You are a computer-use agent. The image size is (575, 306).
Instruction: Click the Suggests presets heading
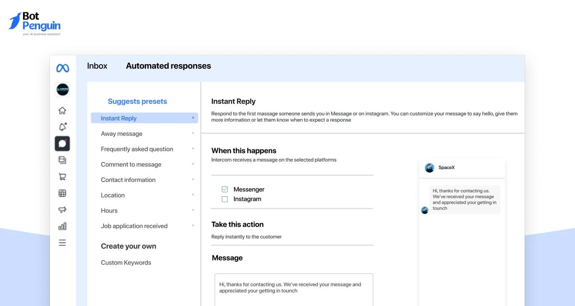pyautogui.click(x=137, y=101)
